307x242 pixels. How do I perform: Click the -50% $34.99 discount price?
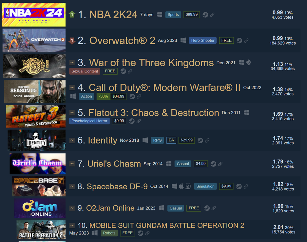tap(111, 96)
